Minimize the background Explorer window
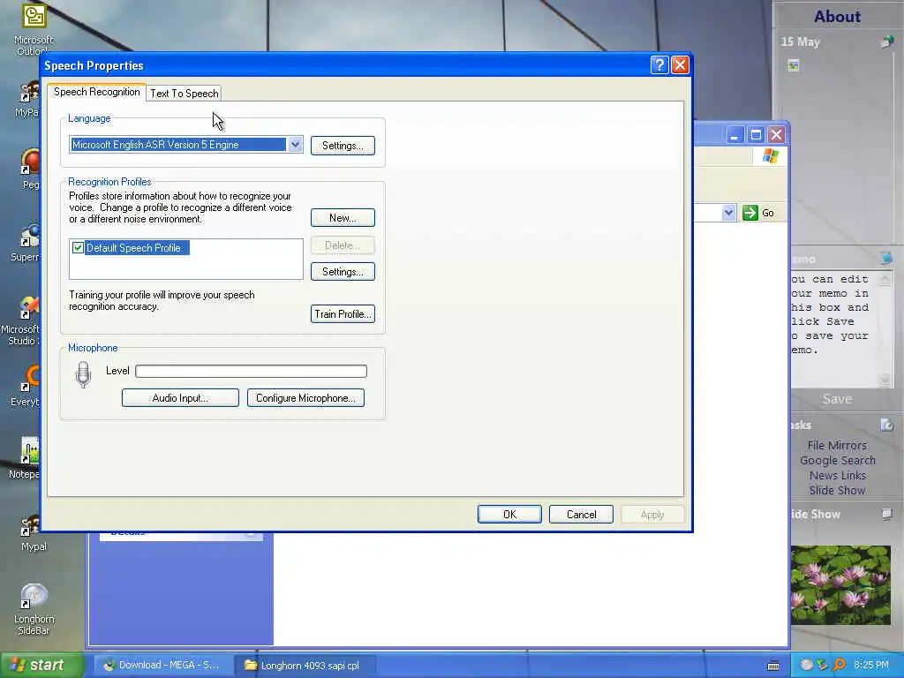 click(734, 135)
